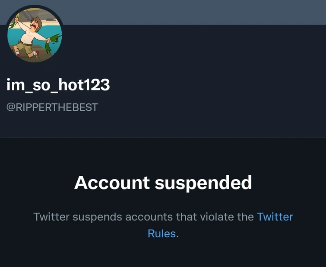Viewport: 326px width, 267px height.
Task: Click the "@" symbol of the handle
Action: click(10, 107)
